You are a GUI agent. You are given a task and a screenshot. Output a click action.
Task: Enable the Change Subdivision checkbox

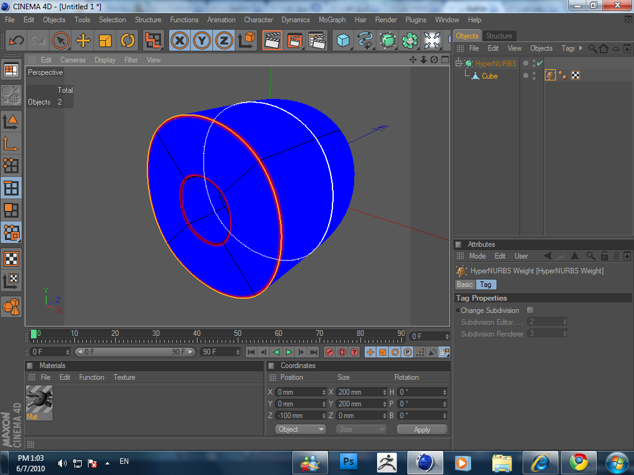(530, 310)
